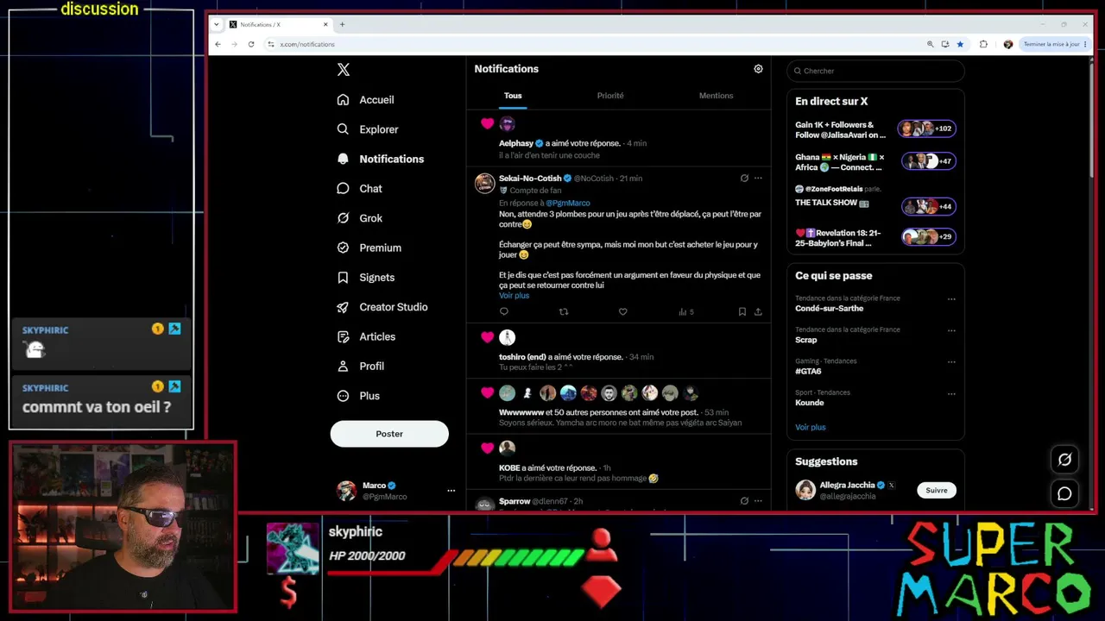The width and height of the screenshot is (1105, 621).
Task: Open Profil via the person icon
Action: coord(344,367)
